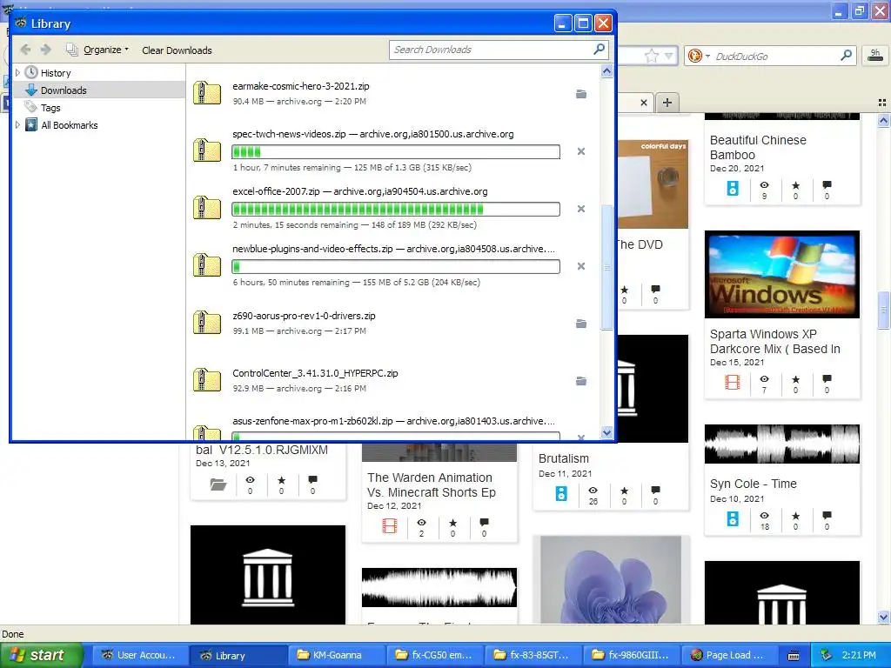
Task: Close the current browser tab
Action: (643, 103)
